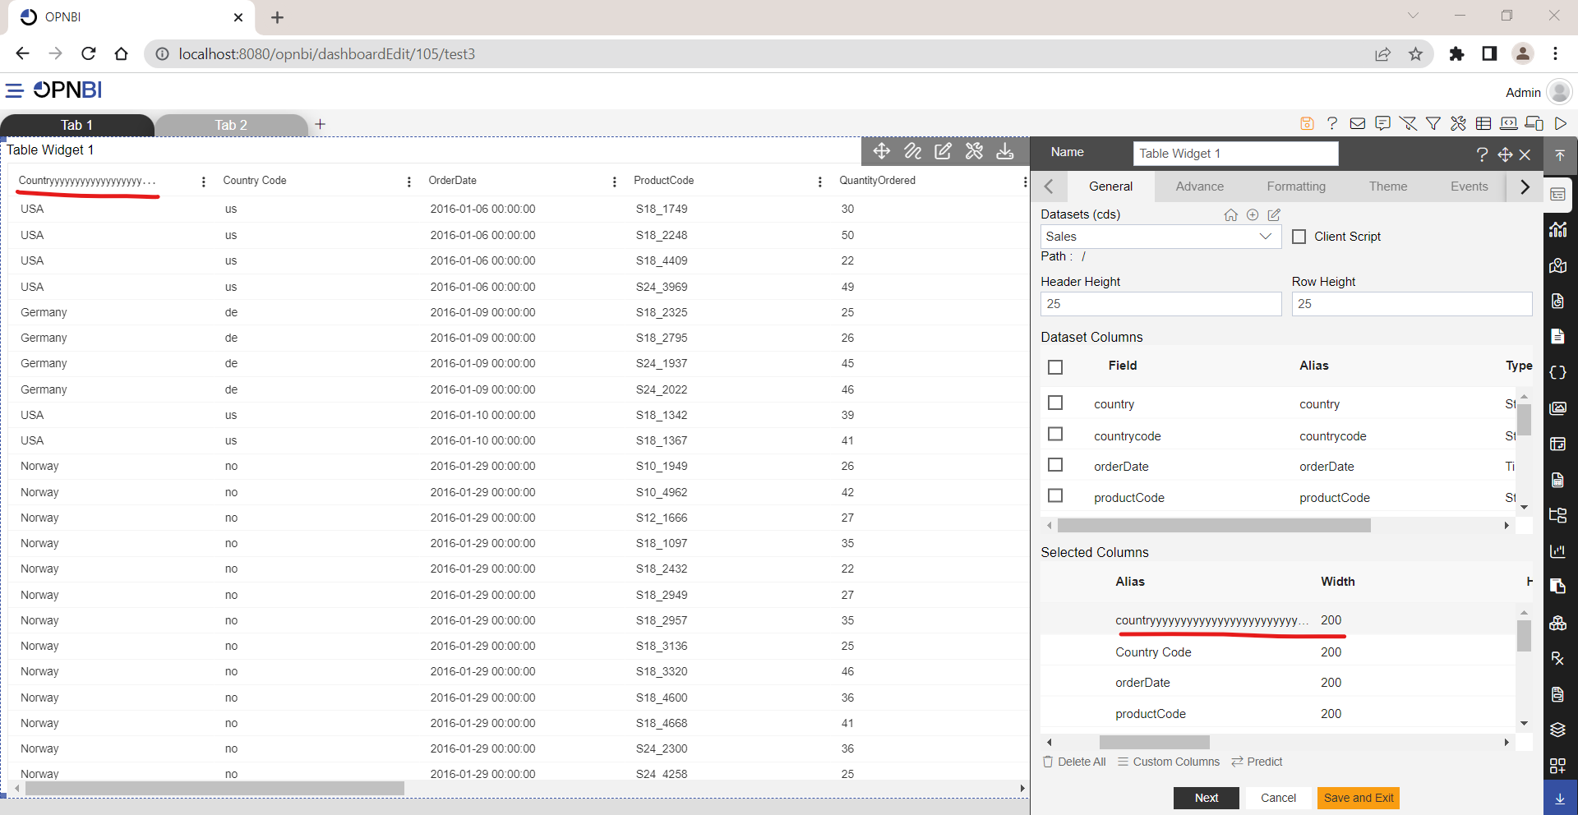Select the cubes icon in right sidebar
This screenshot has width=1578, height=815.
1558,623
